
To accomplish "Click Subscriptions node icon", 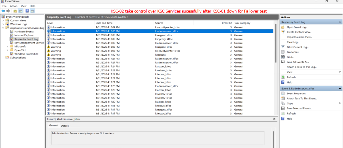I will point(7,57).
